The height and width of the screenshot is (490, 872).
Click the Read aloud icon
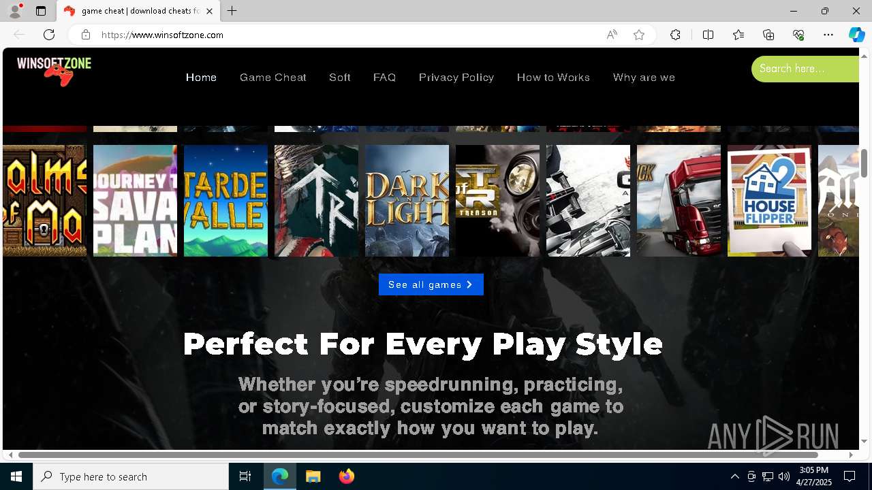tap(612, 35)
